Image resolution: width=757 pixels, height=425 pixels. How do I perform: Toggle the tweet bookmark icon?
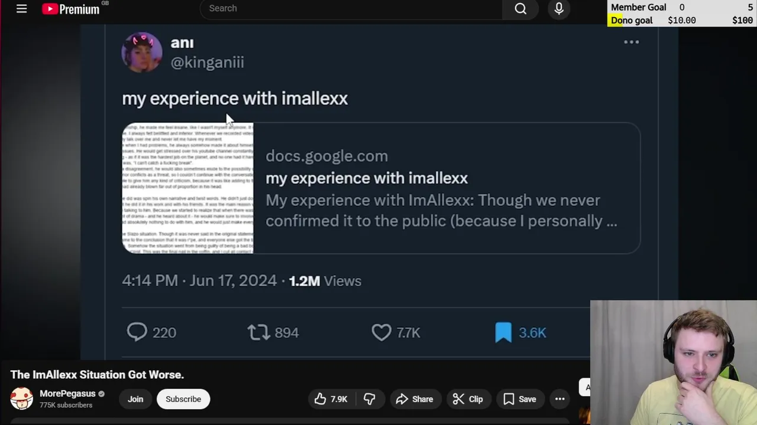[x=503, y=332]
